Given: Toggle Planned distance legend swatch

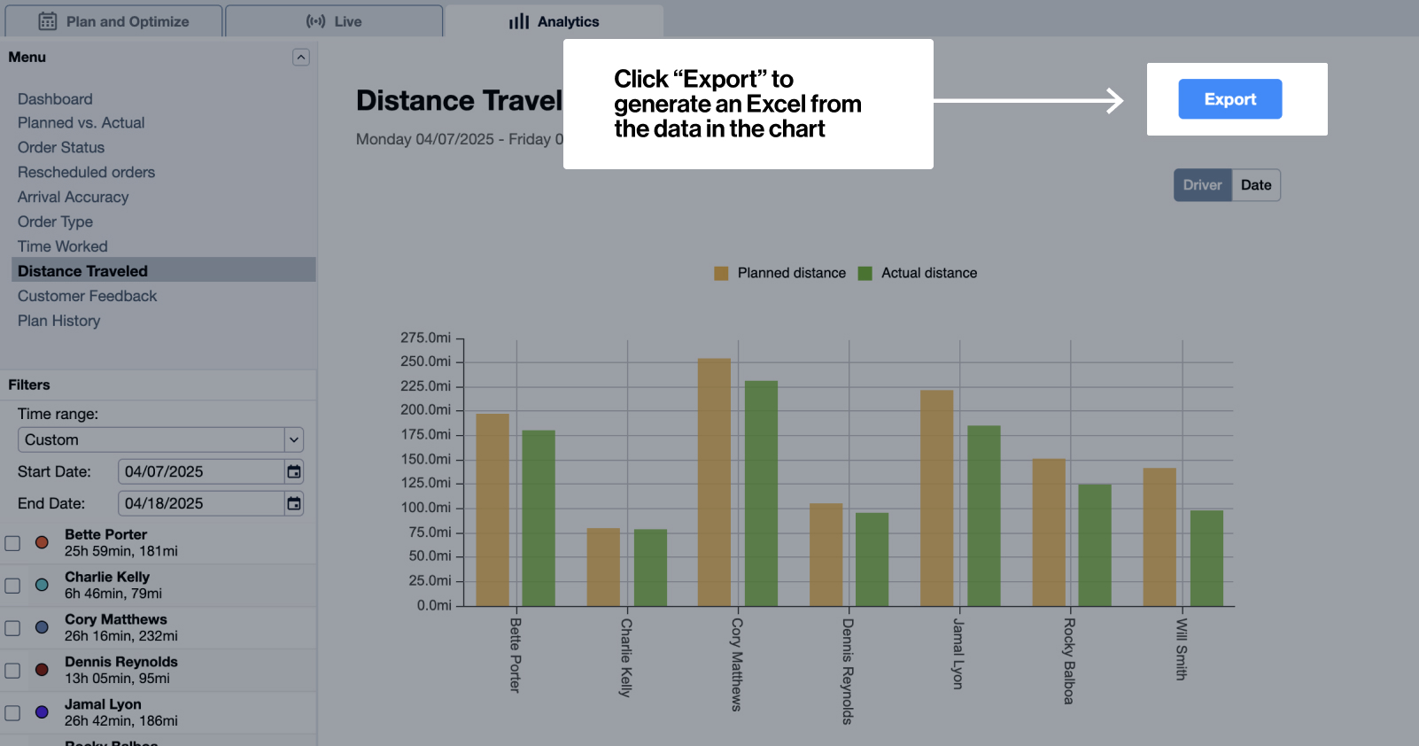Looking at the screenshot, I should tap(721, 273).
